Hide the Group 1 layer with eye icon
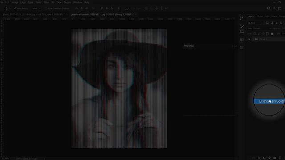Image resolution: width=285 pixels, height=160 pixels. click(249, 39)
